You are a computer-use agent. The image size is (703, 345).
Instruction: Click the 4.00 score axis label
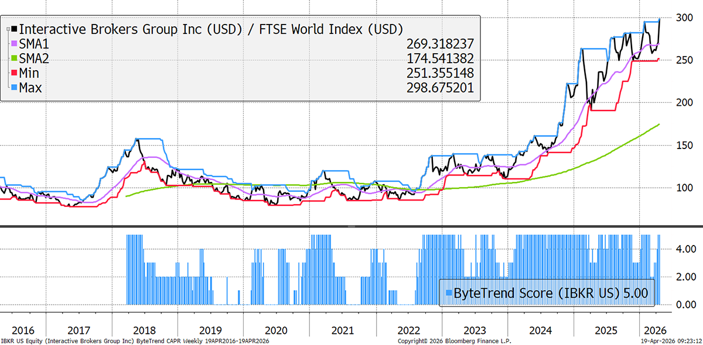pyautogui.click(x=685, y=249)
